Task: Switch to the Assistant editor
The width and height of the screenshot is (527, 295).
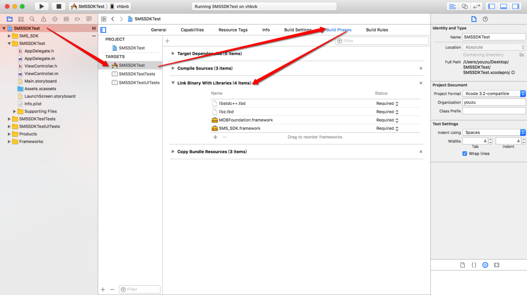Action: (x=465, y=6)
